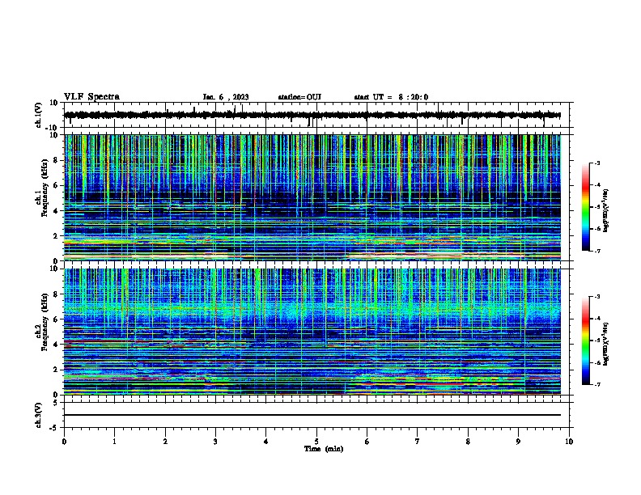Click the ch.1 "Frequency (kHz)" axis label
Screen dimensions: 641x495
tap(45, 188)
